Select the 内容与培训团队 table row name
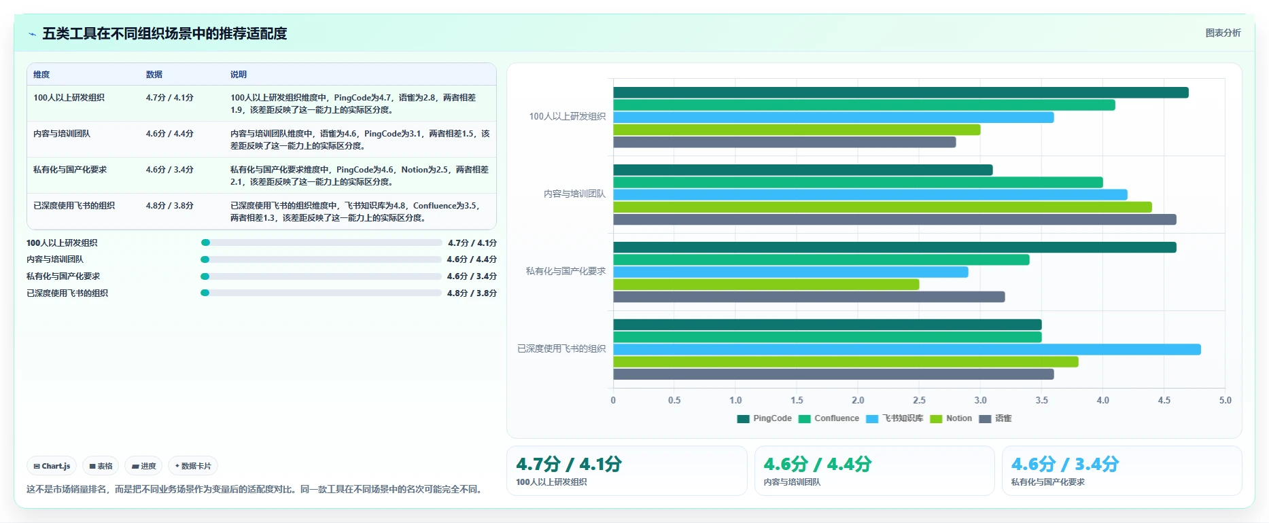This screenshot has height=523, width=1269. pos(62,134)
